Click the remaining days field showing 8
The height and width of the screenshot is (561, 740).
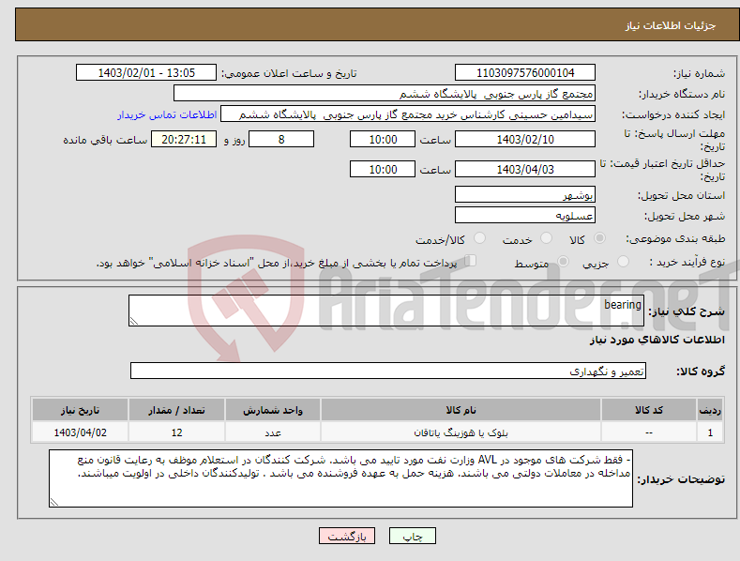281,139
